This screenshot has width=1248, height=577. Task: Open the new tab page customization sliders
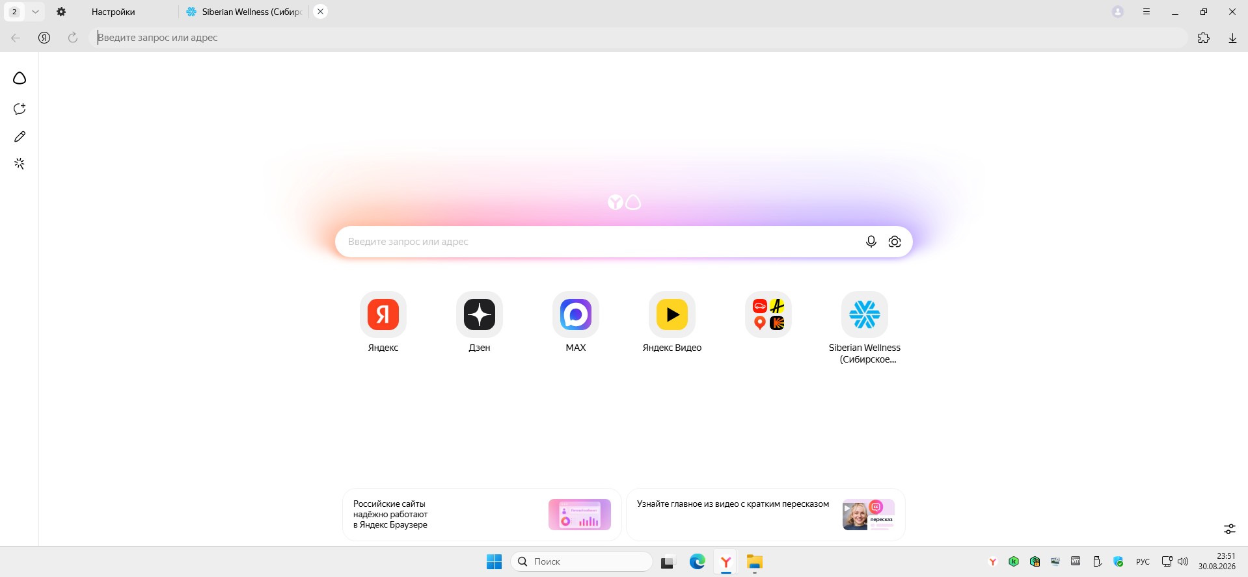coord(1230,529)
